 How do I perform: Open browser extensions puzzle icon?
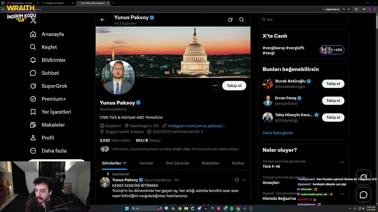[356, 9]
